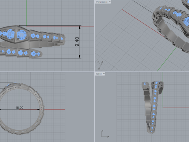Select the 18.00 diameter dimension text
The height and width of the screenshot is (142, 189).
point(19,108)
